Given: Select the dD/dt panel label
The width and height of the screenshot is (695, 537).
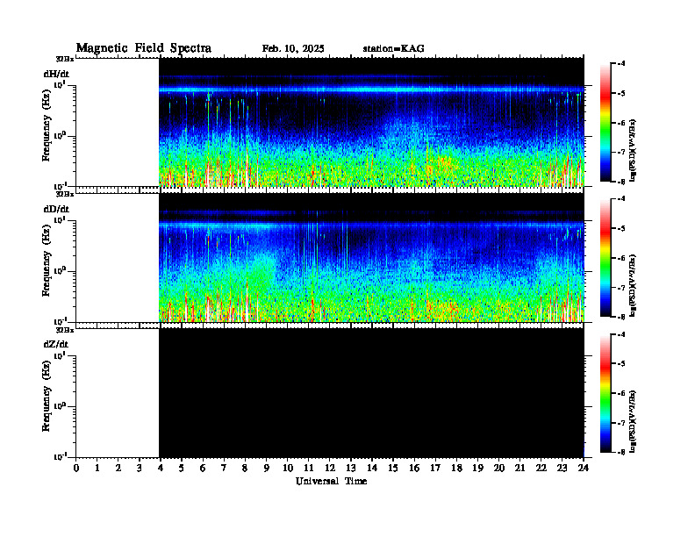Looking at the screenshot, I should tap(56, 209).
